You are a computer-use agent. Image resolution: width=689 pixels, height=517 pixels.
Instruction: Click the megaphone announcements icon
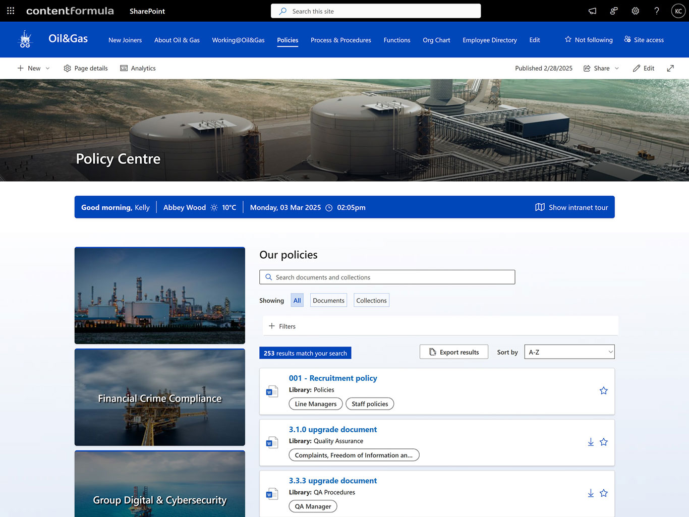(592, 11)
